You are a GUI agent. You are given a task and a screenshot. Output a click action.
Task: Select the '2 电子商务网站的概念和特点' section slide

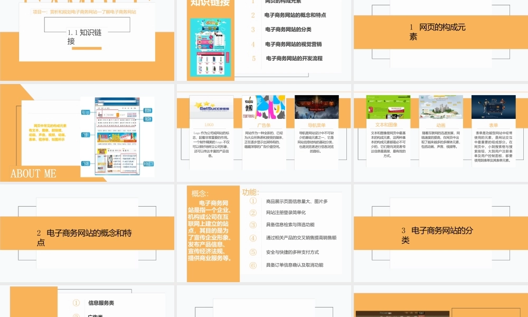87,233
